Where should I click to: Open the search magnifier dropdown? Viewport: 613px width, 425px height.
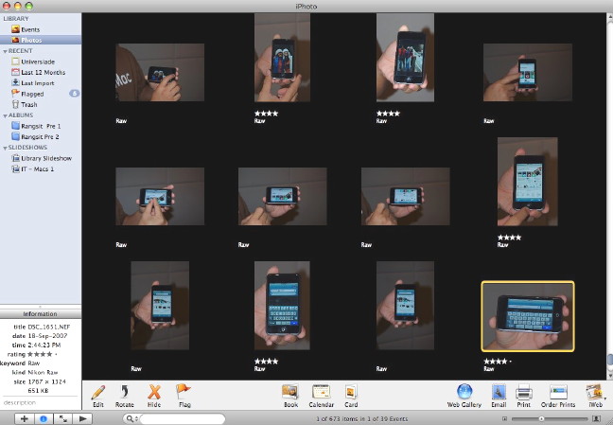(131, 418)
